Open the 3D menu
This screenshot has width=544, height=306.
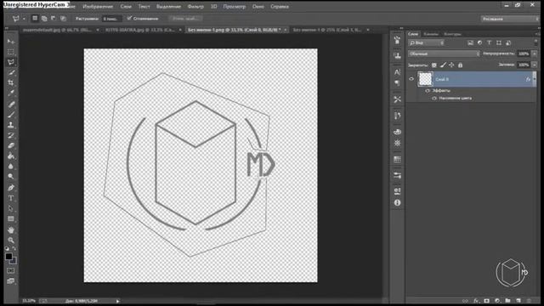[x=214, y=6]
